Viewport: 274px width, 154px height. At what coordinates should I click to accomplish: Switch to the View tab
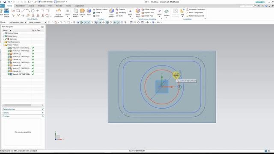(x=51, y=6)
